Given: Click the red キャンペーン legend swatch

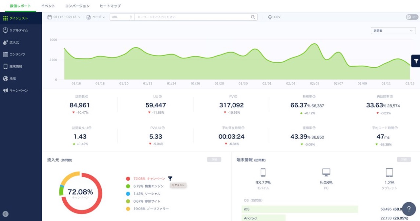Looking at the screenshot, I should [x=128, y=179].
